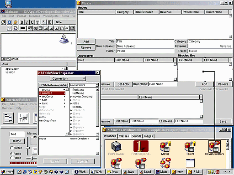Select the window instance icon in Movies-windows.nib

coord(190,163)
